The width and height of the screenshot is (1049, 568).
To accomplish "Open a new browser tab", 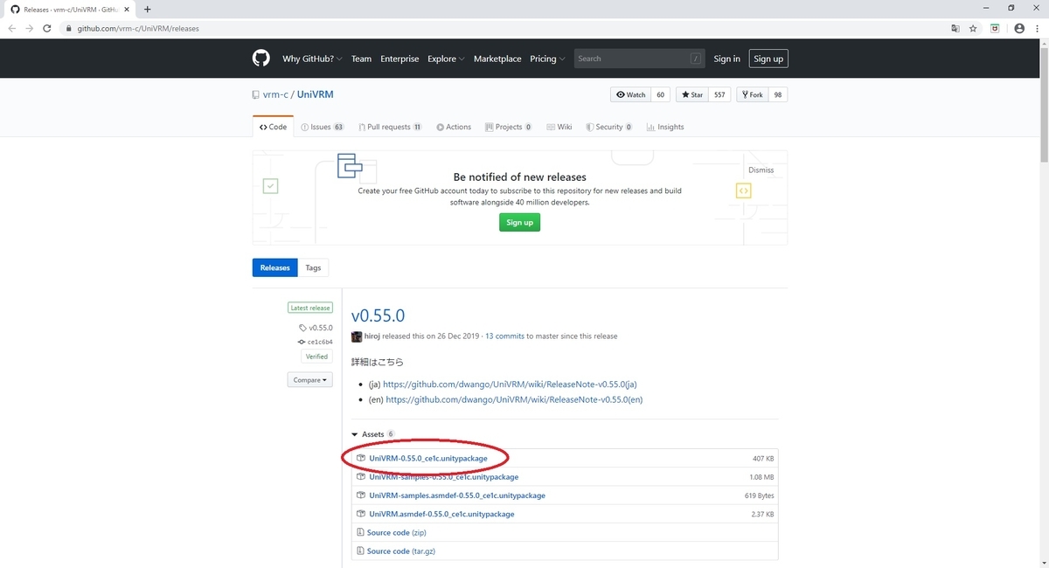I will pyautogui.click(x=147, y=9).
